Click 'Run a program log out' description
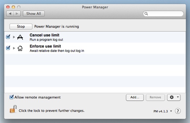This screenshot has height=123, width=190. point(46,40)
